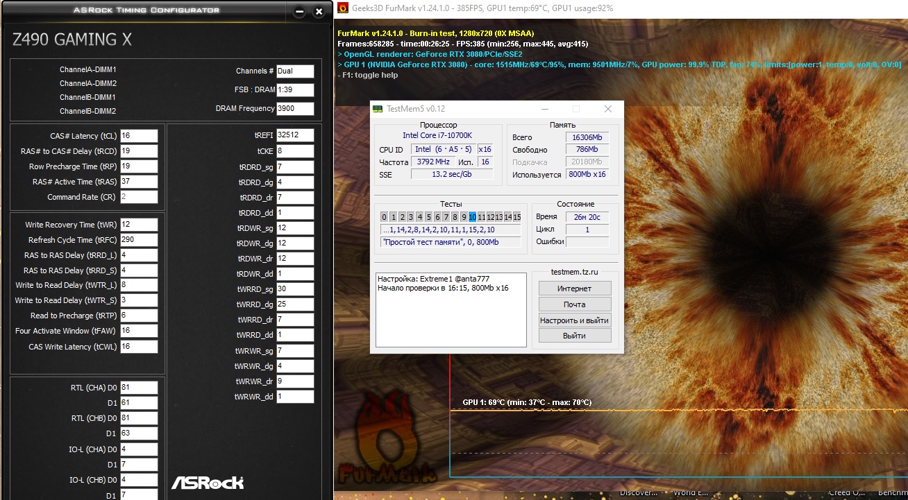Click the IO-L (CHA) D0 field
Image resolution: width=908 pixels, height=500 pixels.
click(139, 449)
